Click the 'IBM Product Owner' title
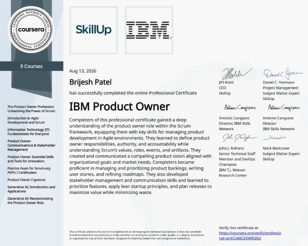This screenshot has width=308, height=246. point(119,106)
